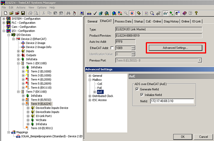Click into the NetId input field

172,101
